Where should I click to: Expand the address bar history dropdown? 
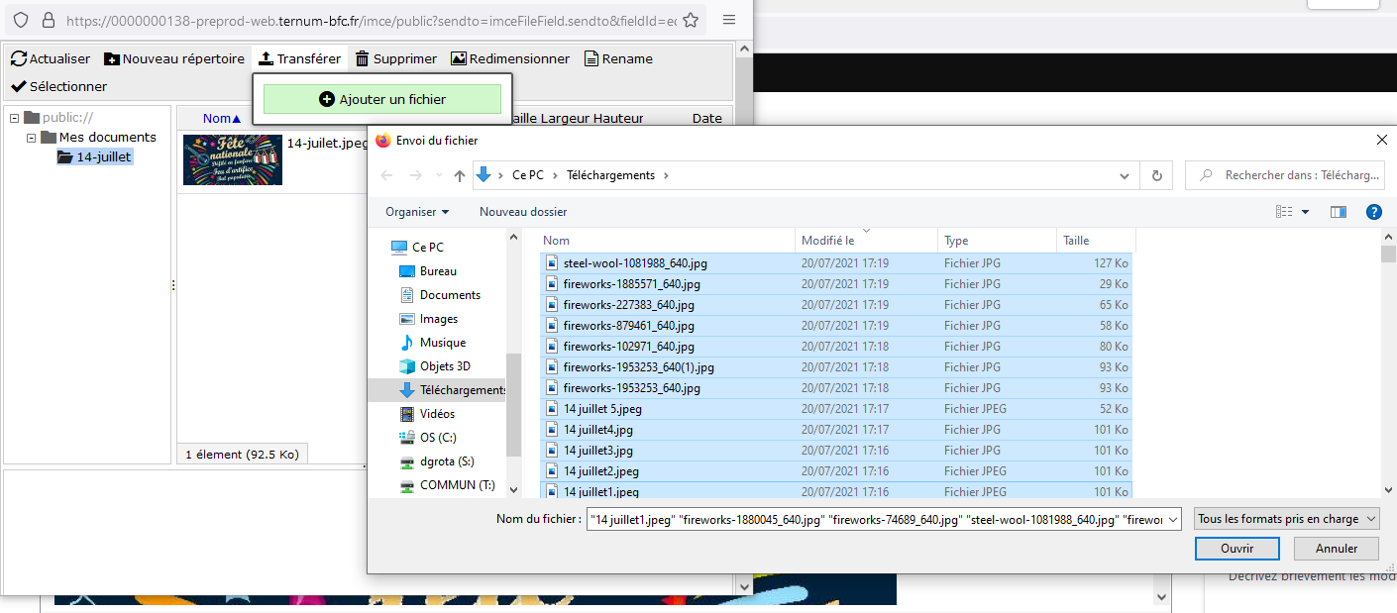(x=1125, y=175)
